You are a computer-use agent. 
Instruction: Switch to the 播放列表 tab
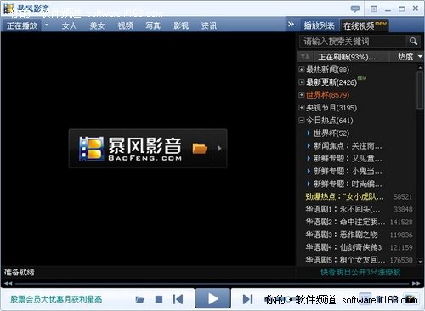(319, 25)
